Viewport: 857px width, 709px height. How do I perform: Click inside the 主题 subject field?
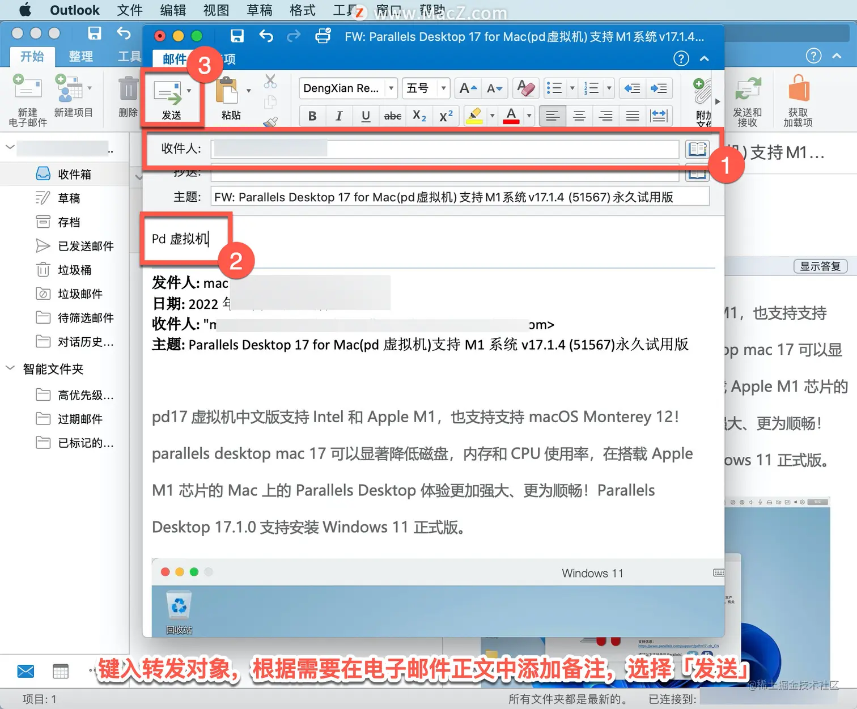(x=460, y=197)
